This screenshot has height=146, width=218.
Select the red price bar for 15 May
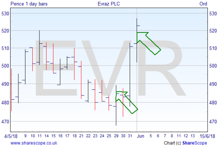(x=53, y=58)
